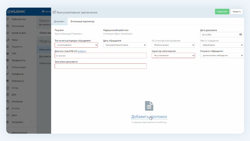Click the Вызов на дом icon
The image size is (250, 141).
pos(7,33)
